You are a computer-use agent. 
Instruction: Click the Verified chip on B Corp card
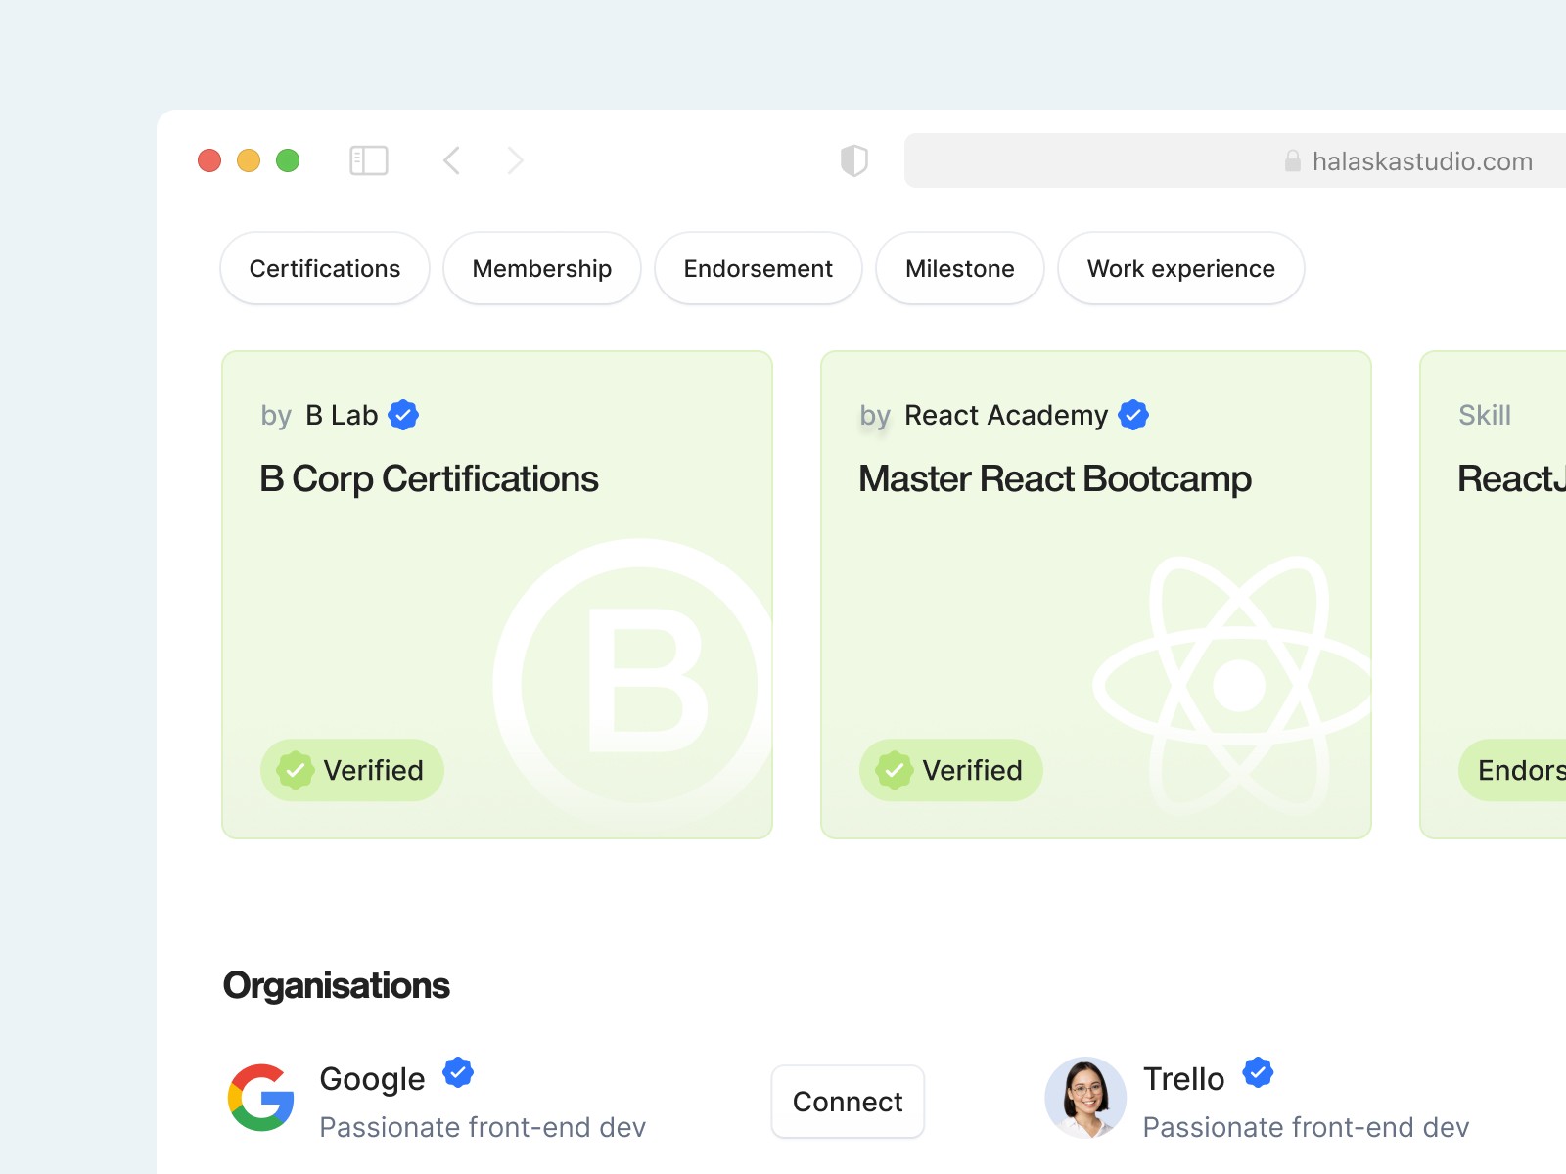352,770
